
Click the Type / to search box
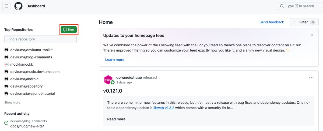click(x=300, y=6)
